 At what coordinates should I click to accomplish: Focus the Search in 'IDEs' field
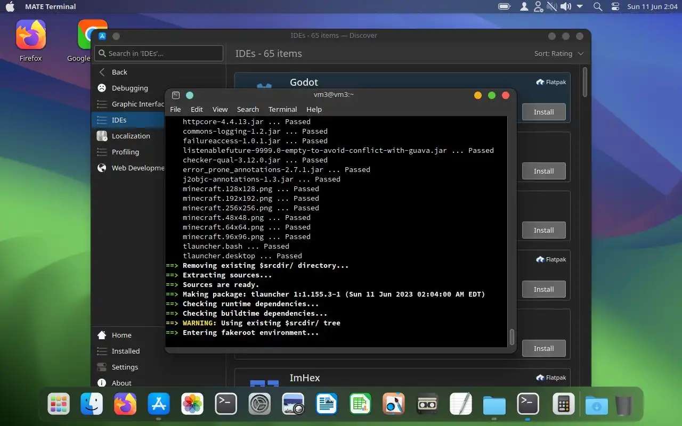click(x=159, y=53)
